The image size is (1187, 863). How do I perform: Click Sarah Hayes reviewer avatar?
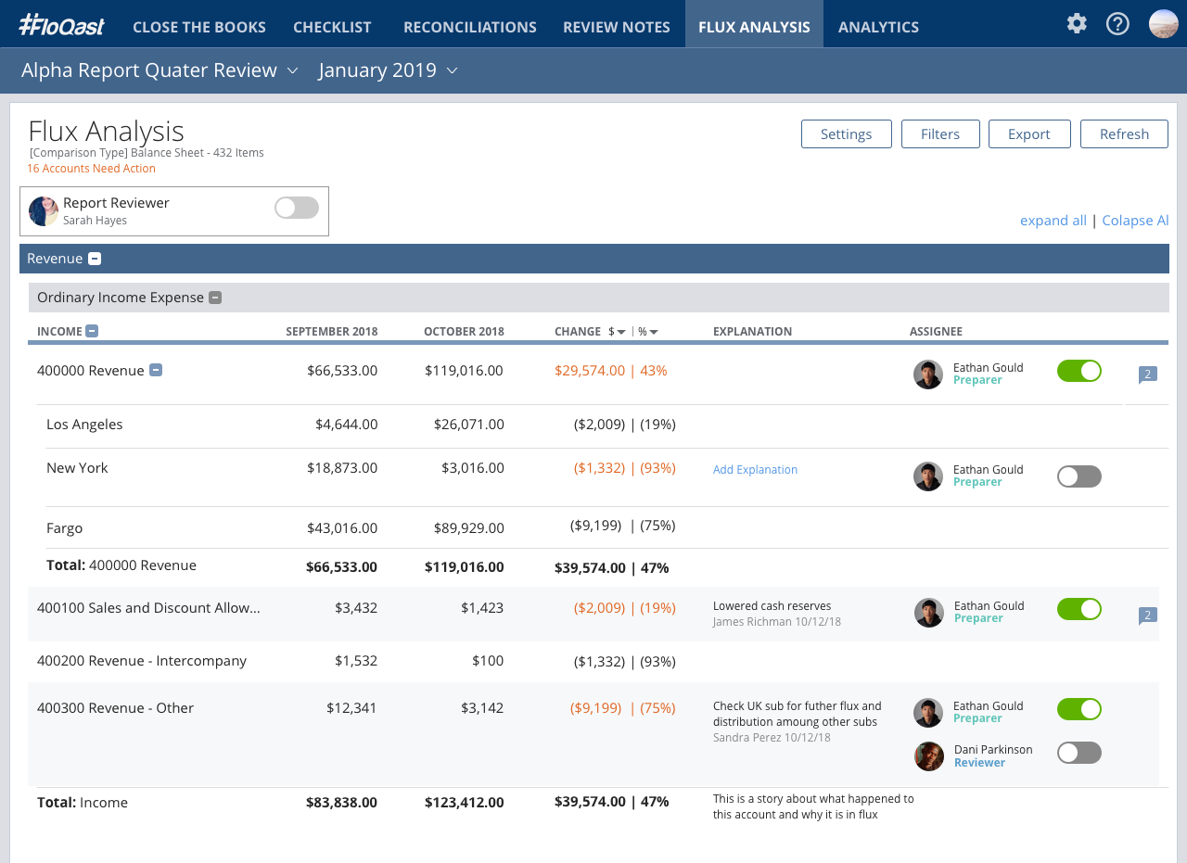pos(44,211)
